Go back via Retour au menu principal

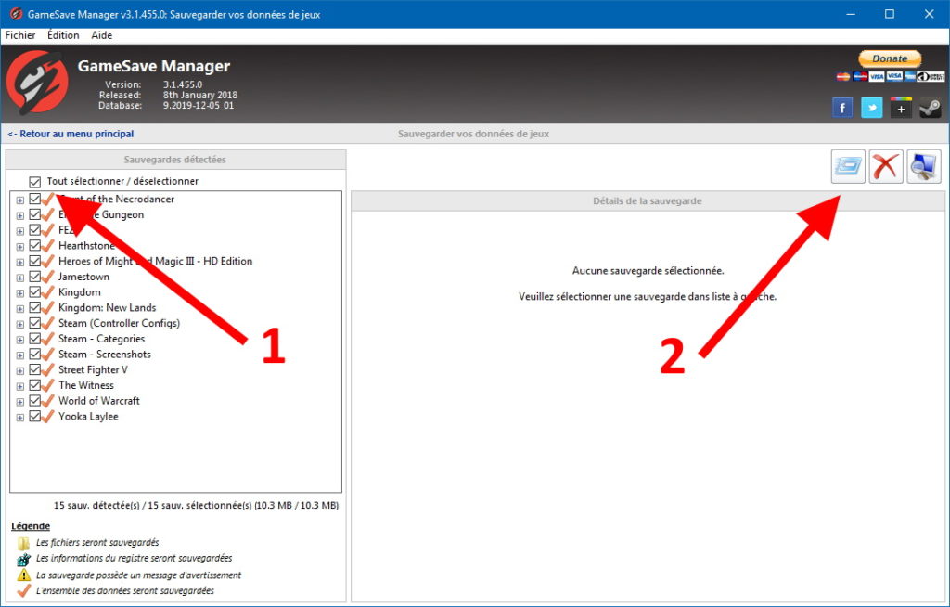71,134
